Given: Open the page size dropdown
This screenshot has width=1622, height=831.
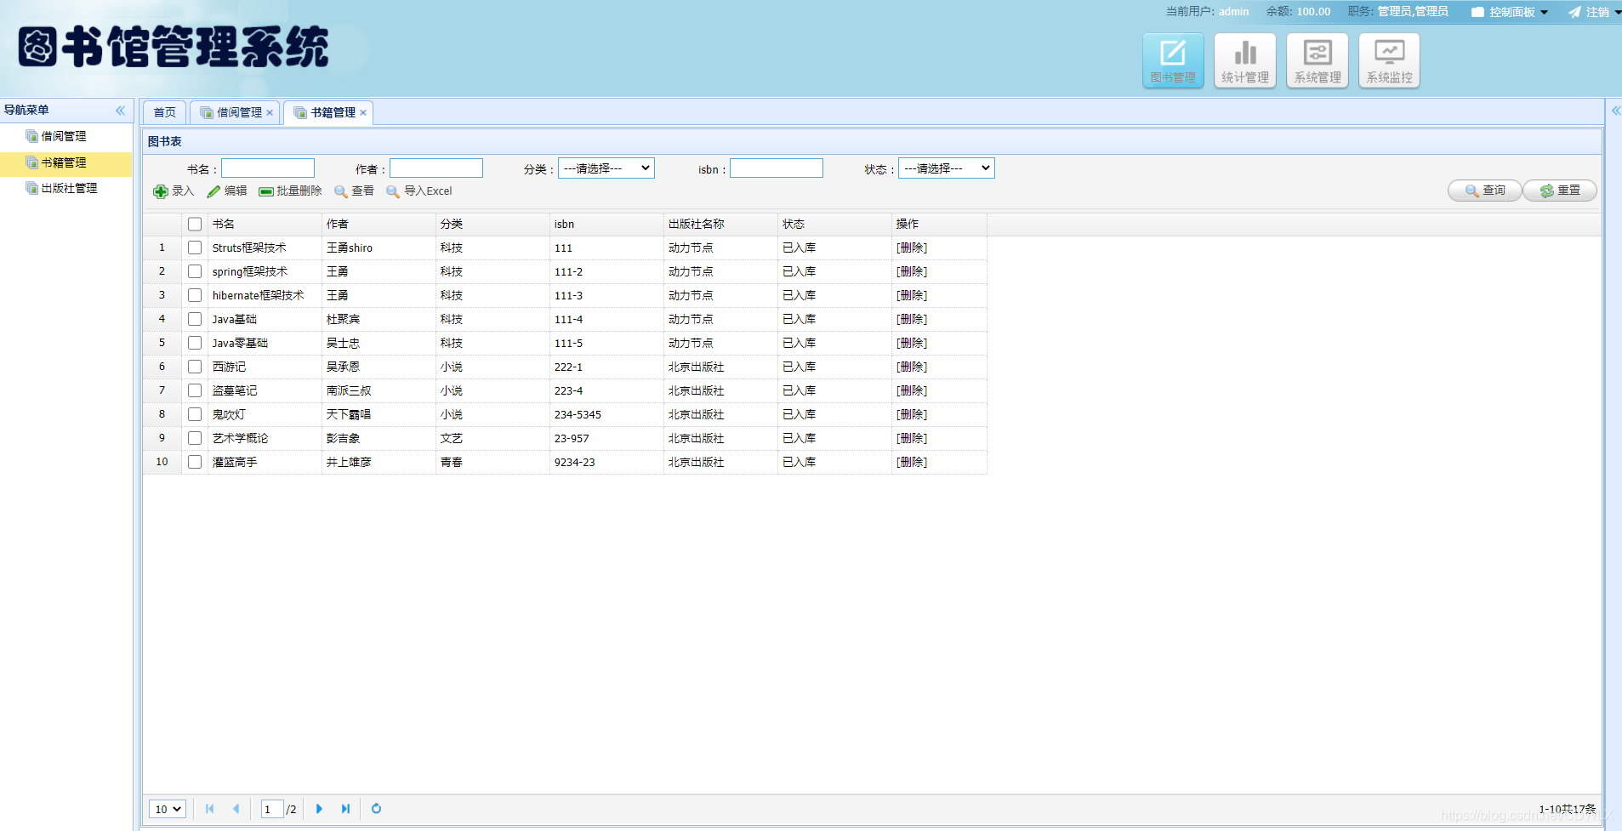Looking at the screenshot, I should tap(167, 809).
